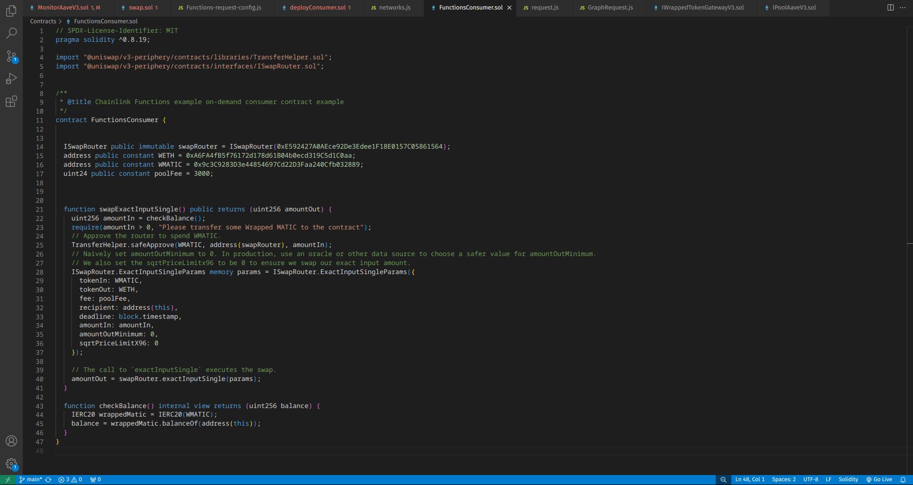Click the checkBalance function definition name
913x485 pixels.
[x=123, y=406]
